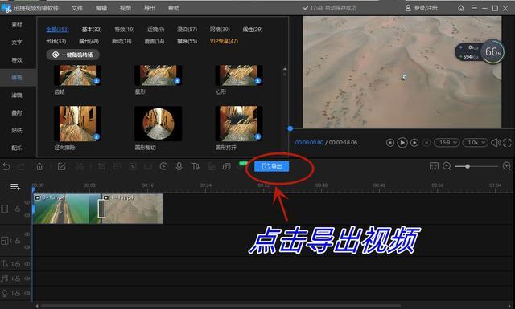
Task: Click the stop playback button
Action: click(x=426, y=143)
